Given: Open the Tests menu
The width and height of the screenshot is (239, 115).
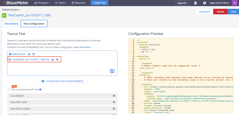Looking at the screenshot, I should 61,3.
